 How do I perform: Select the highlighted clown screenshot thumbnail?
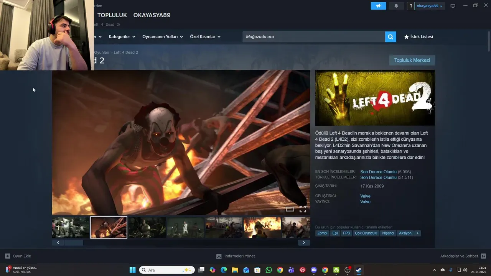pyautogui.click(x=109, y=227)
